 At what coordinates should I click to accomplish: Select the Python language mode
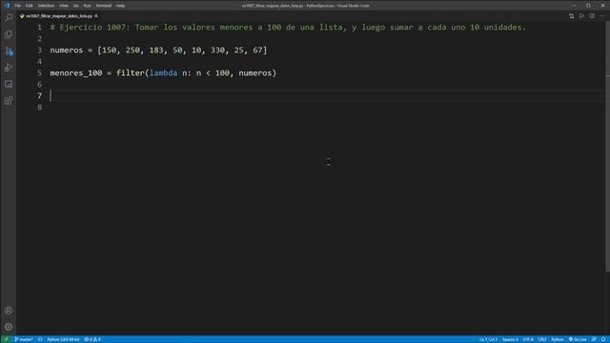(x=557, y=339)
